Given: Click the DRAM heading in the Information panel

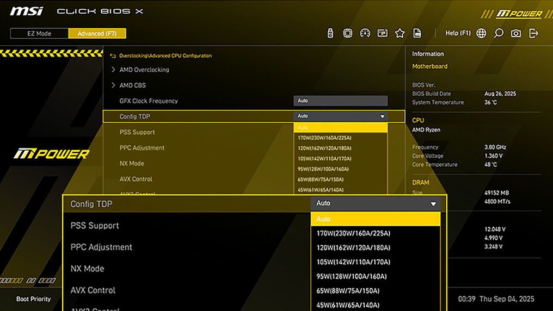Looking at the screenshot, I should (421, 183).
